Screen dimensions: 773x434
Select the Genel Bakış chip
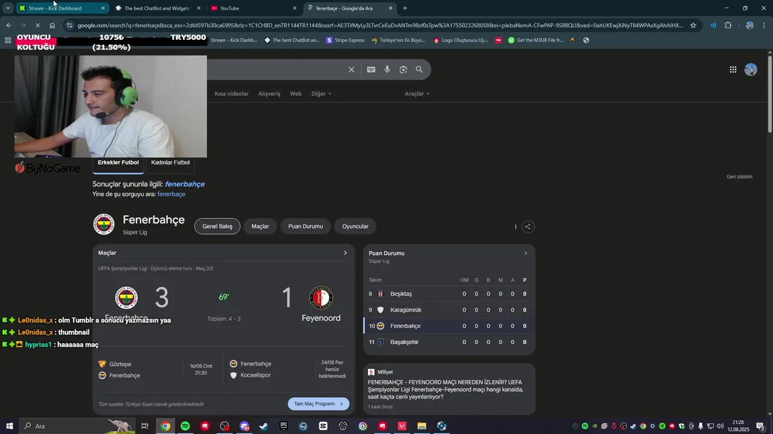pos(217,227)
